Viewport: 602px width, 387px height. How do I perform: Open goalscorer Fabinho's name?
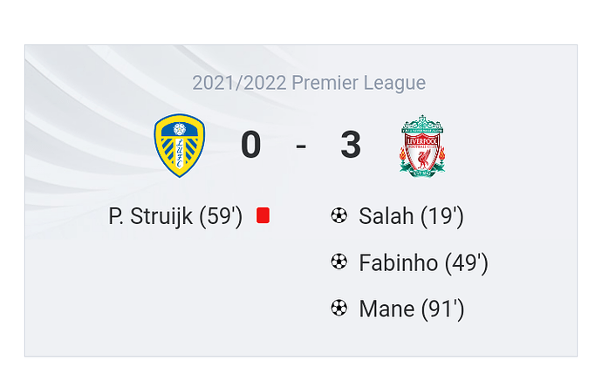399,262
